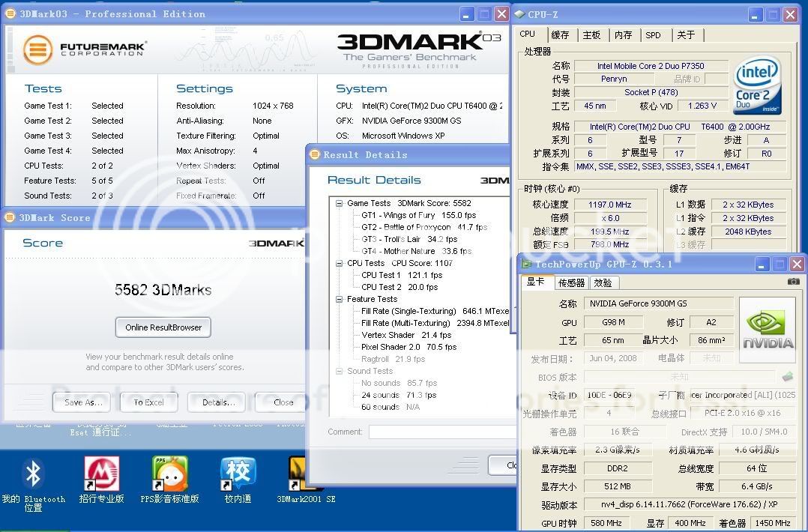Click the NVIDIA logo in GPU-Z

tap(768, 330)
